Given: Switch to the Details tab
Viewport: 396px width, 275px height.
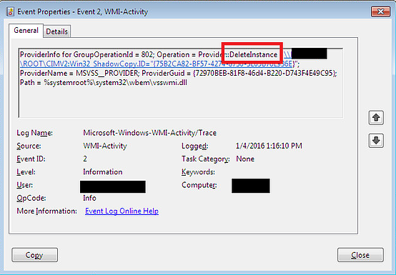Looking at the screenshot, I should [x=56, y=32].
